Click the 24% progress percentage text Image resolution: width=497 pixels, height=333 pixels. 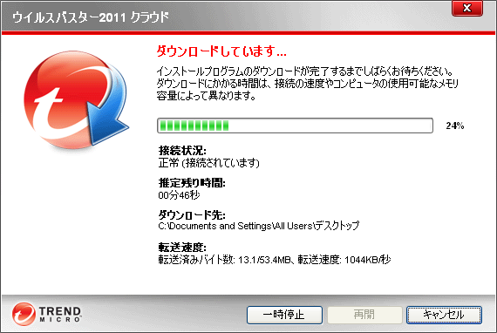pyautogui.click(x=455, y=126)
